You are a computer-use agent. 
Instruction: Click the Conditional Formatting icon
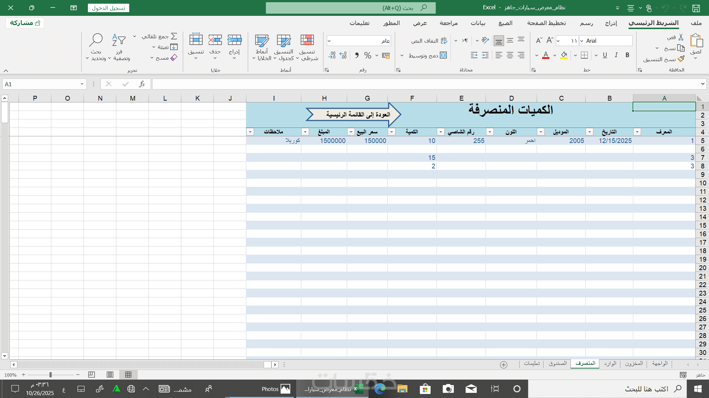[307, 40]
